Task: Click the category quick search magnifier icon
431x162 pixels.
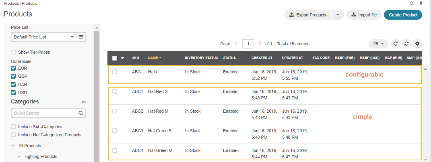Action: coord(81,113)
